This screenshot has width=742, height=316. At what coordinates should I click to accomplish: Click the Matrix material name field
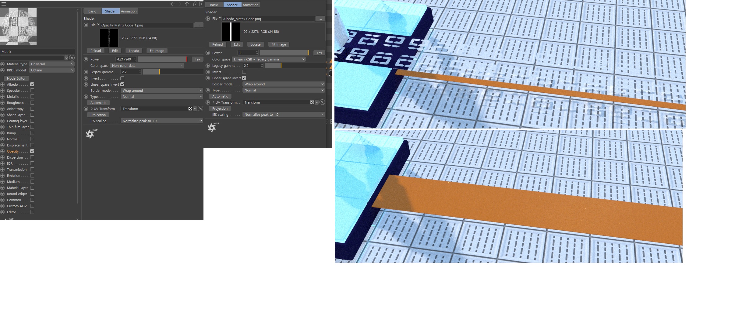pos(37,52)
